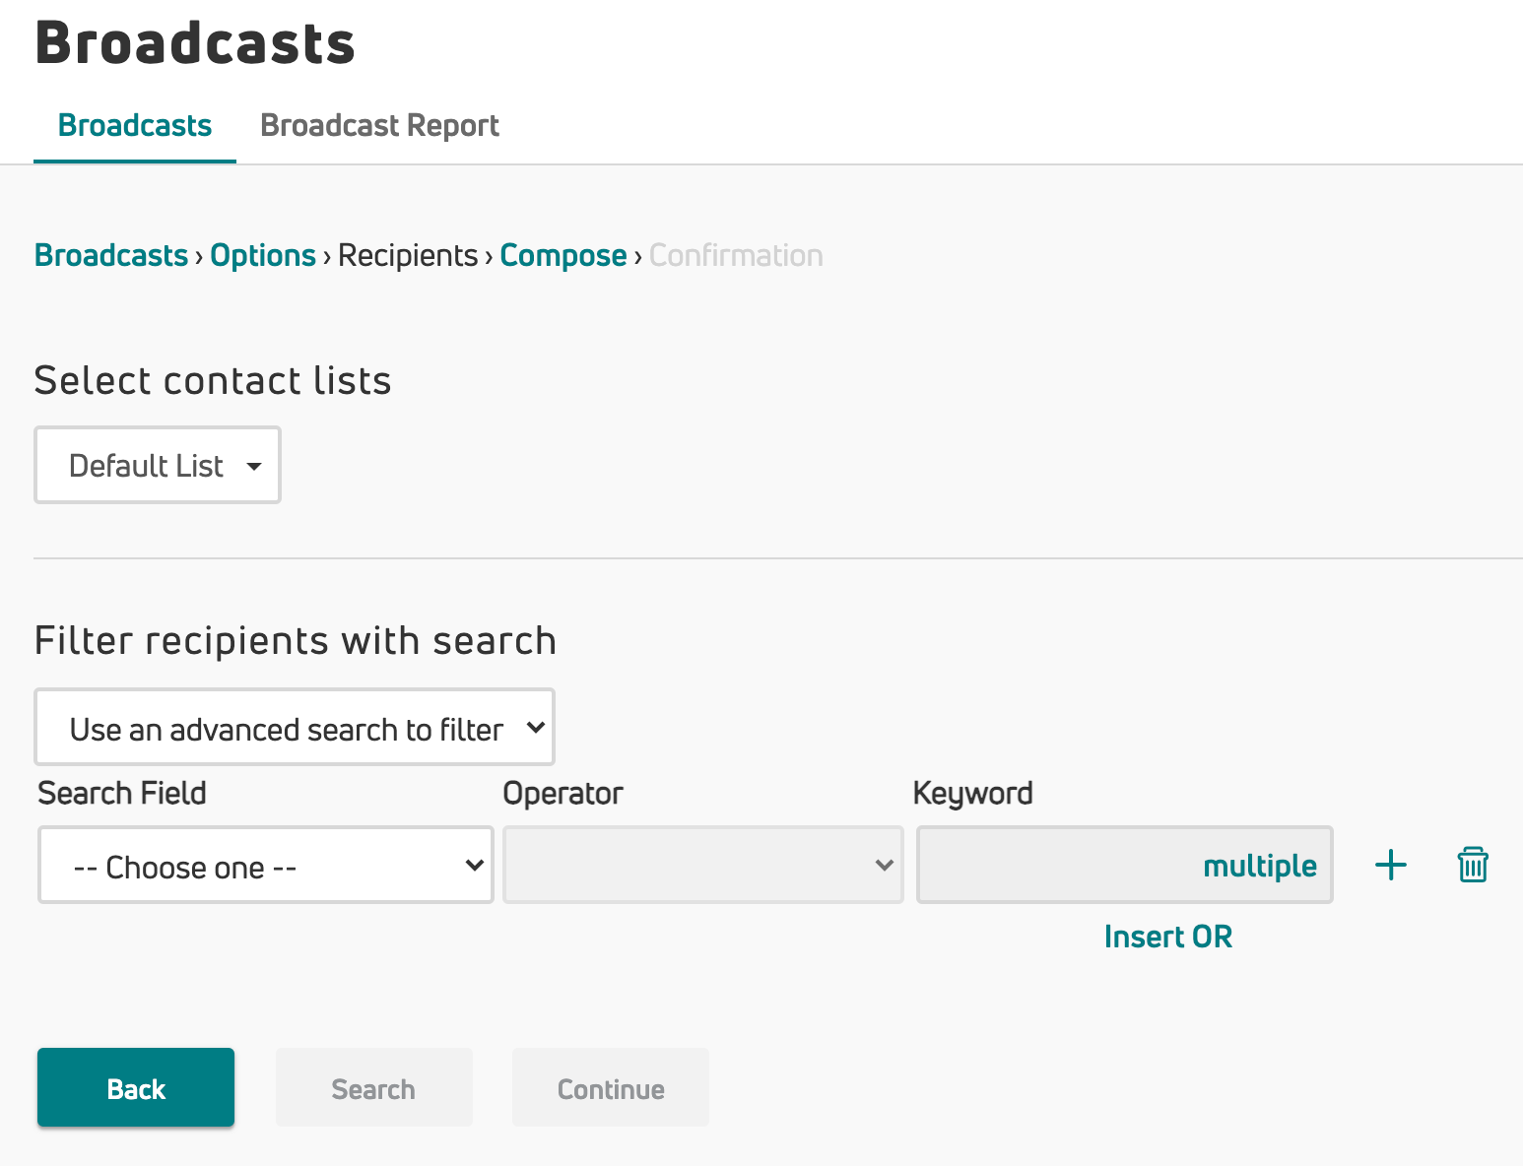
Task: Click the Continue button
Action: coord(611,1087)
